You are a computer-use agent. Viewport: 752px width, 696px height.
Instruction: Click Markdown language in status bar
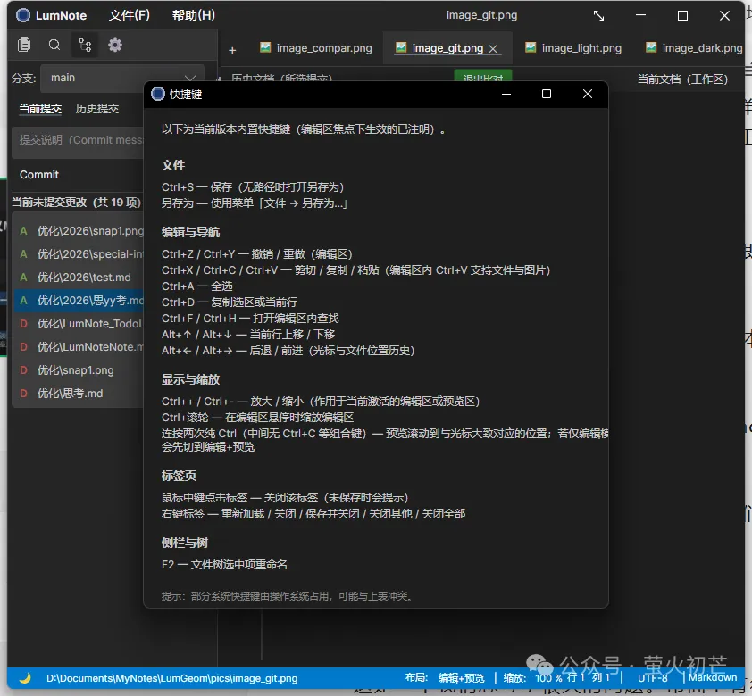point(713,677)
